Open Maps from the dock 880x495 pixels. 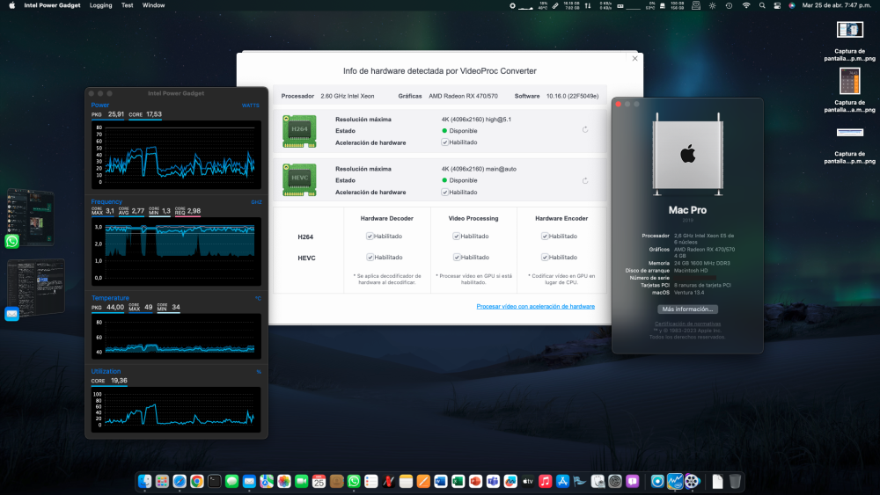[x=267, y=481]
